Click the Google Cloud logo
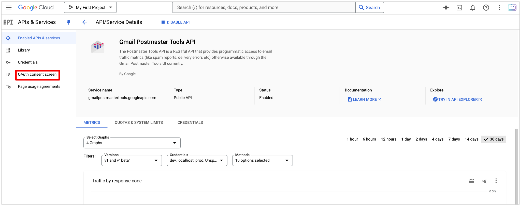The width and height of the screenshot is (521, 206). 36,8
